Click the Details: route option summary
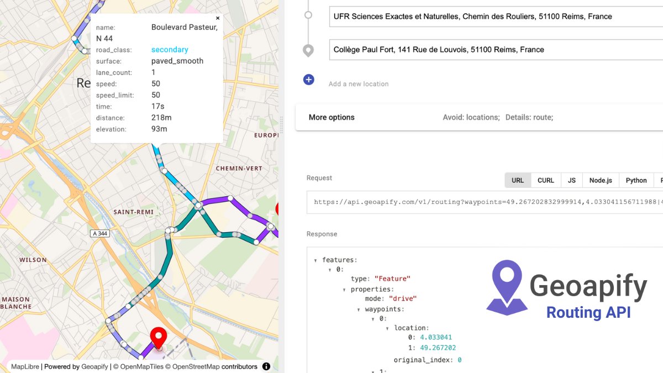The image size is (663, 373). (529, 118)
